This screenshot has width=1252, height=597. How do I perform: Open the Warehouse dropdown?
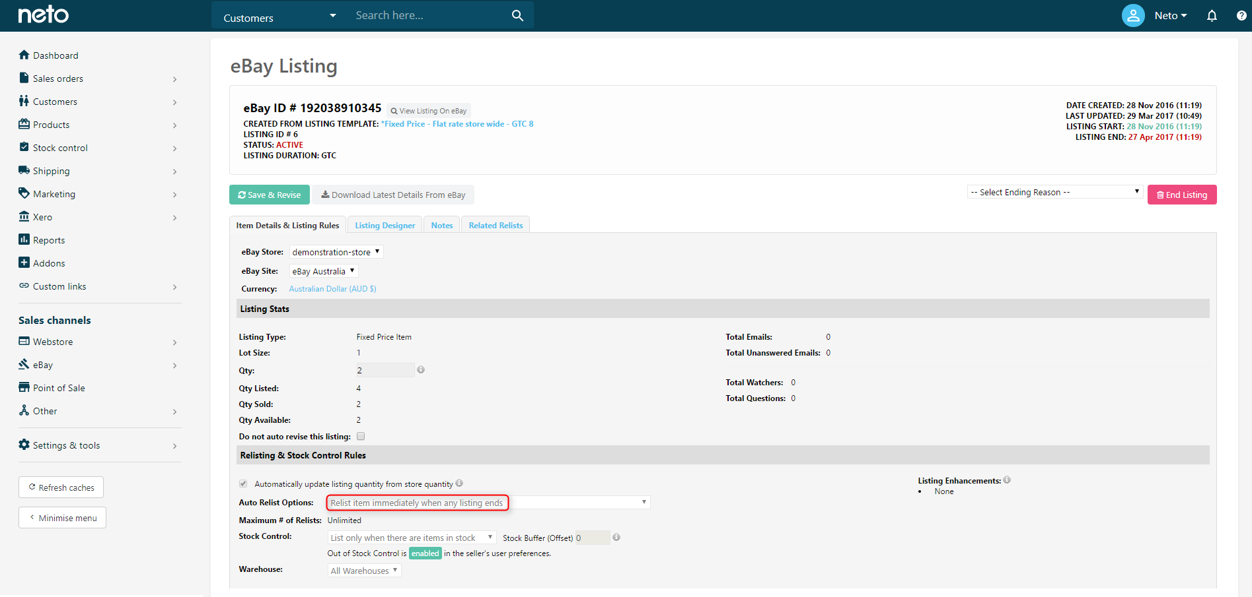click(365, 571)
